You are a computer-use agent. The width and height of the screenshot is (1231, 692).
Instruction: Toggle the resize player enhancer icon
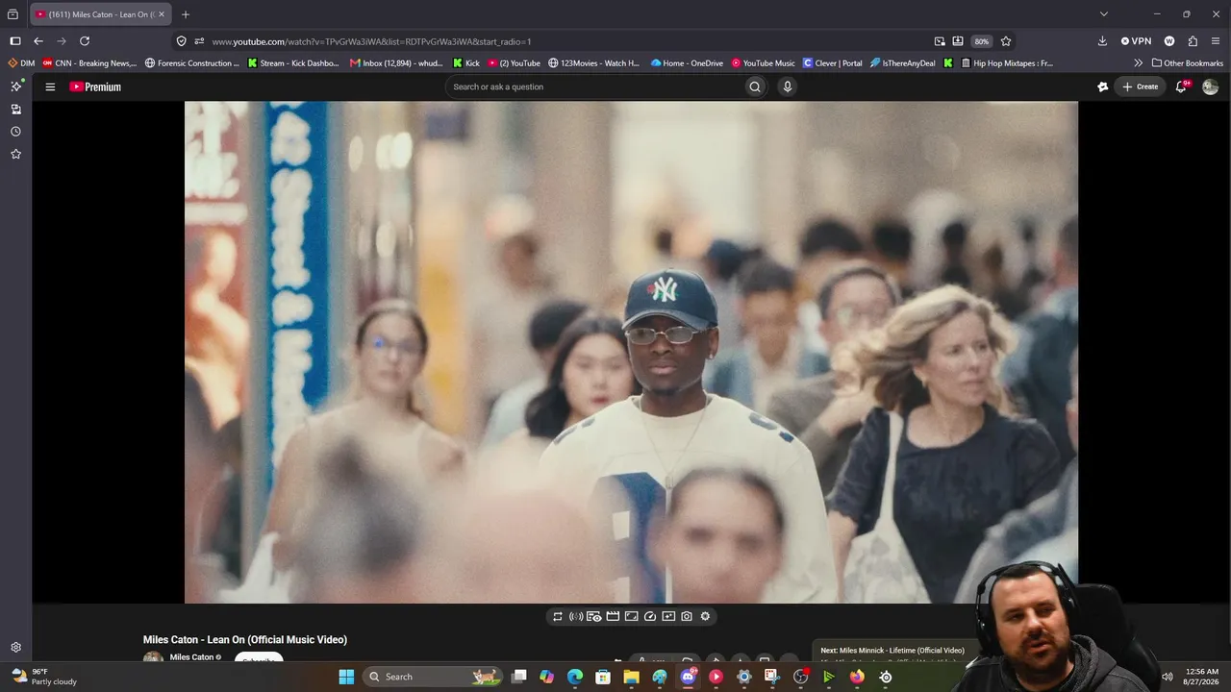pos(631,616)
